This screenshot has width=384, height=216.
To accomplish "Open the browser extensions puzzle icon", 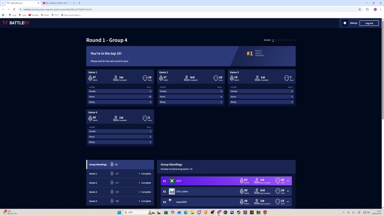I will coord(367,9).
